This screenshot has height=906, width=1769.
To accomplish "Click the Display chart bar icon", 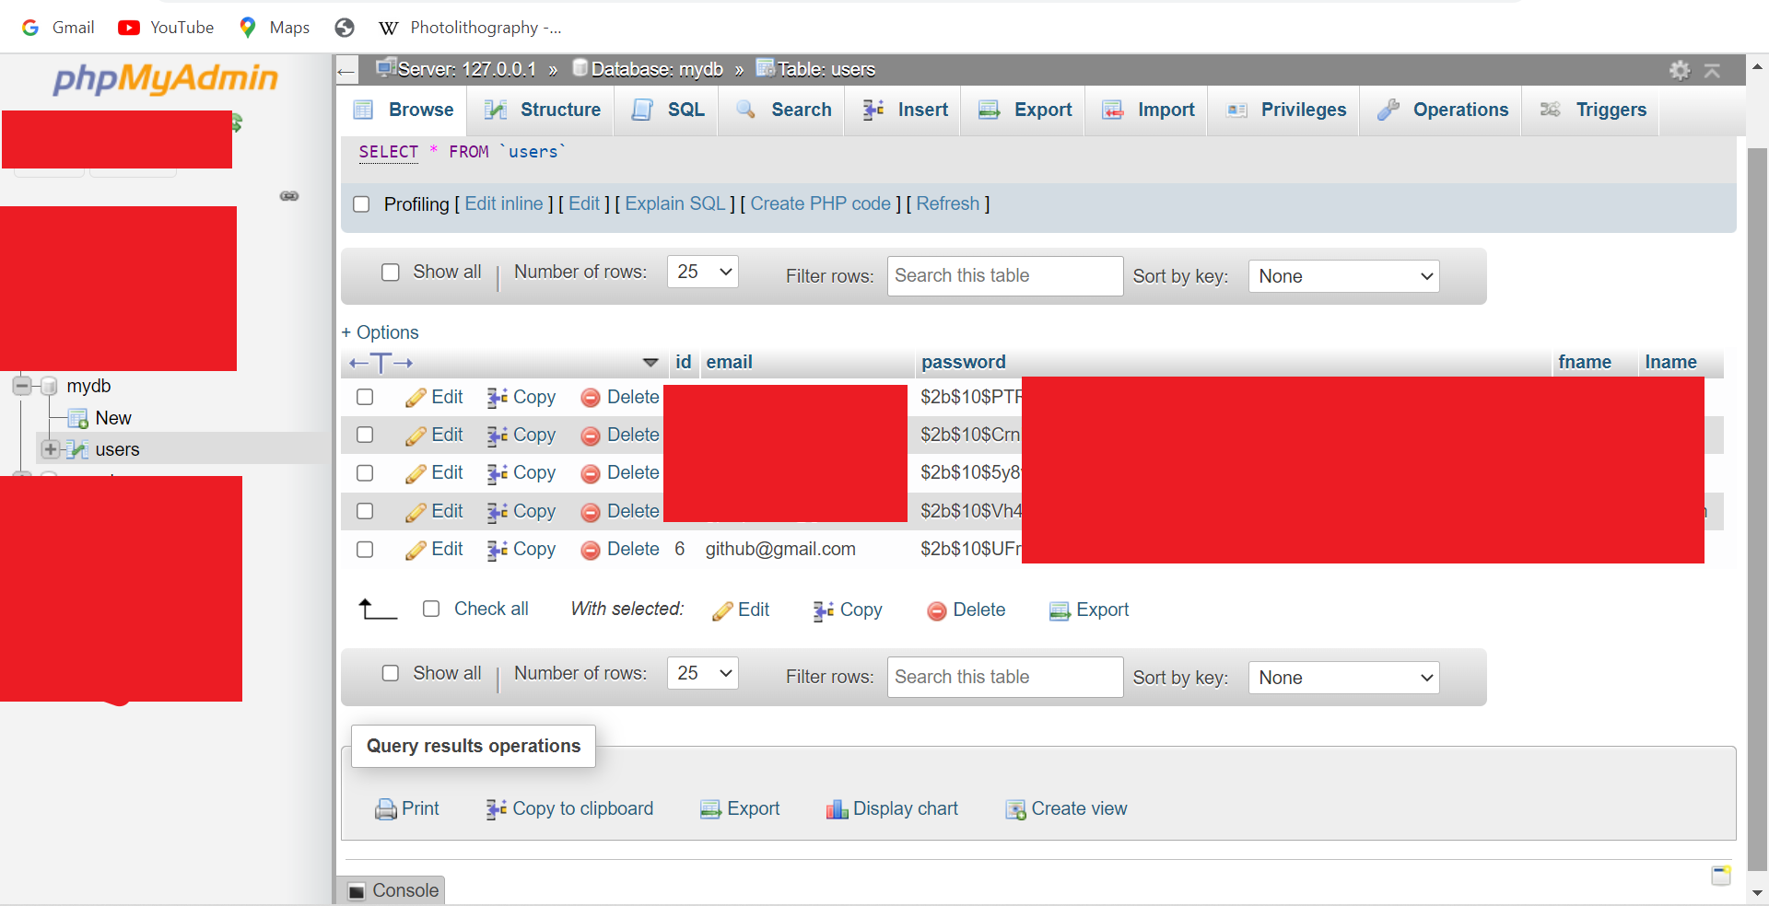I will (837, 809).
